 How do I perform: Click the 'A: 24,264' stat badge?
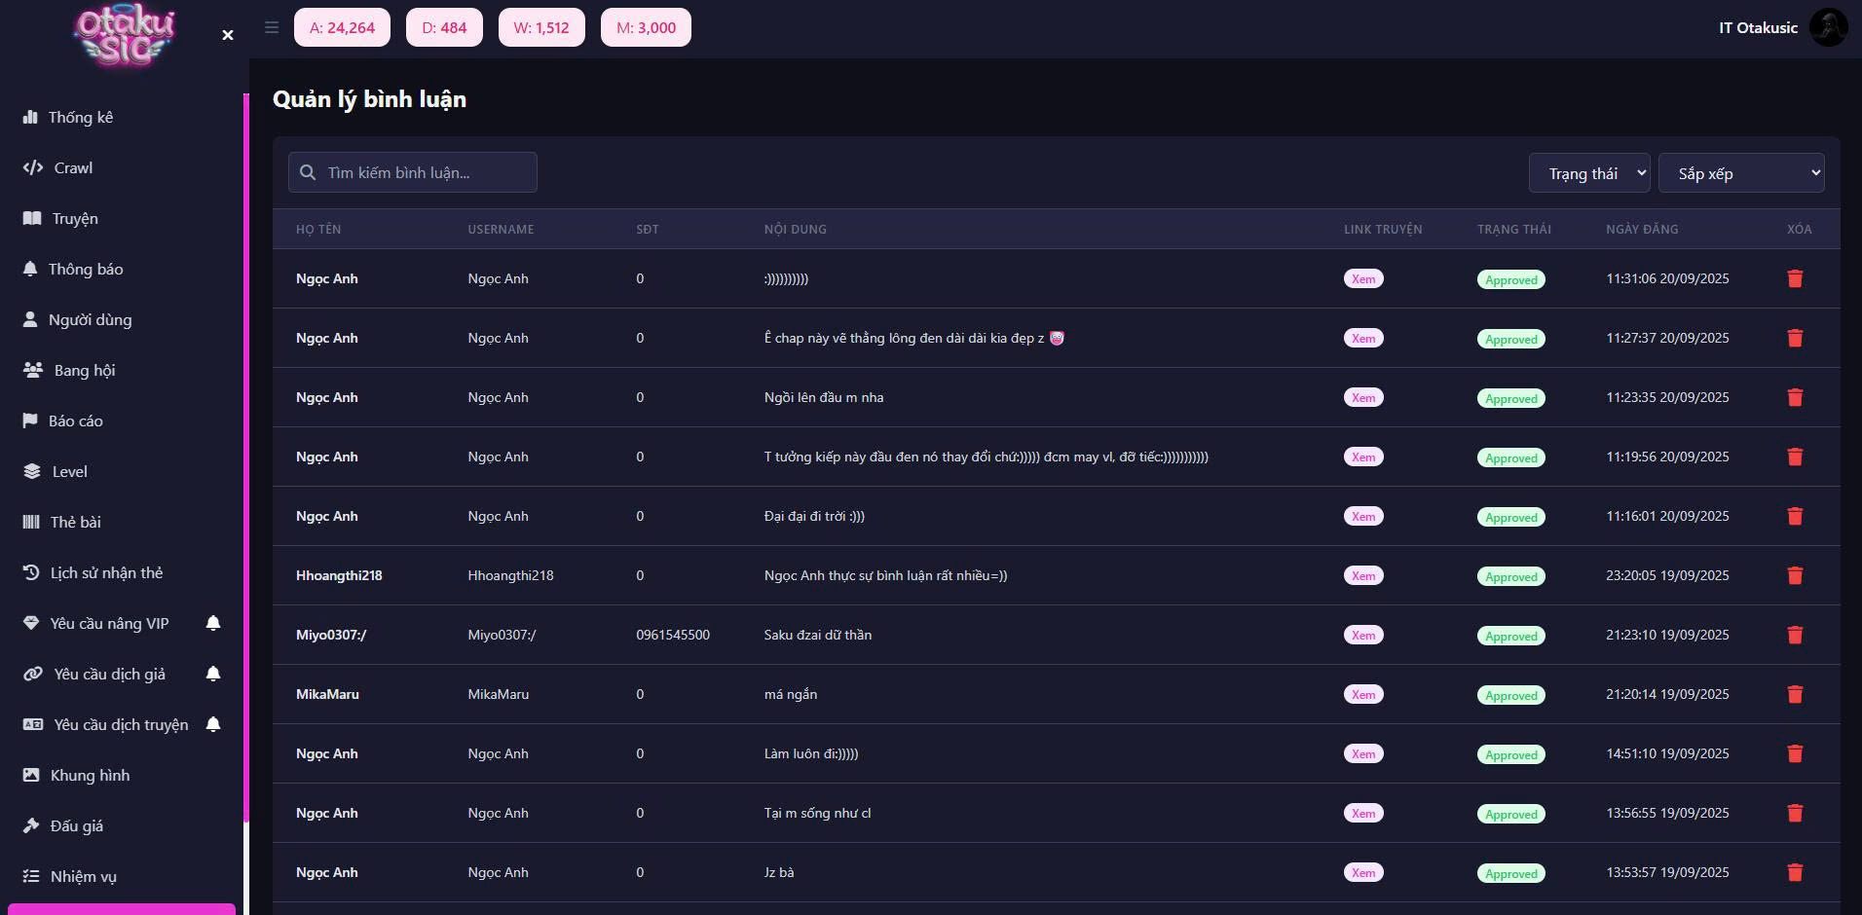coord(342,27)
